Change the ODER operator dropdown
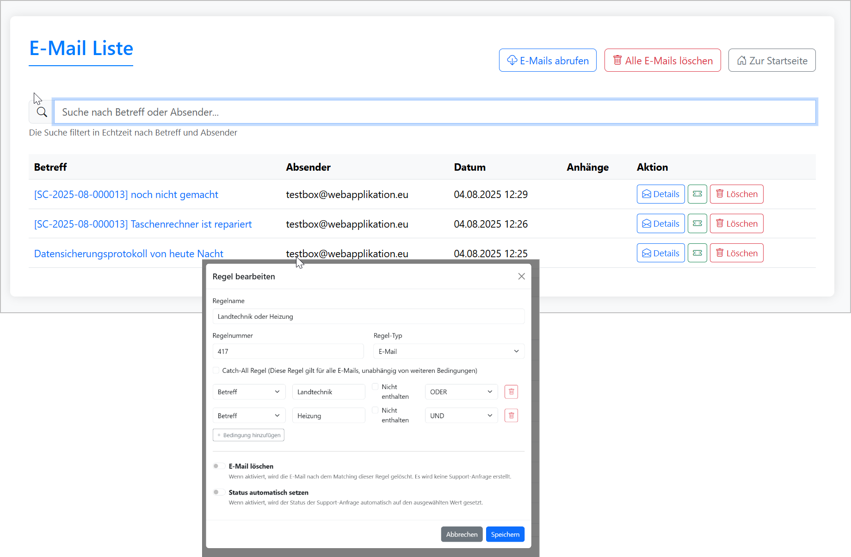851x557 pixels. (x=461, y=391)
